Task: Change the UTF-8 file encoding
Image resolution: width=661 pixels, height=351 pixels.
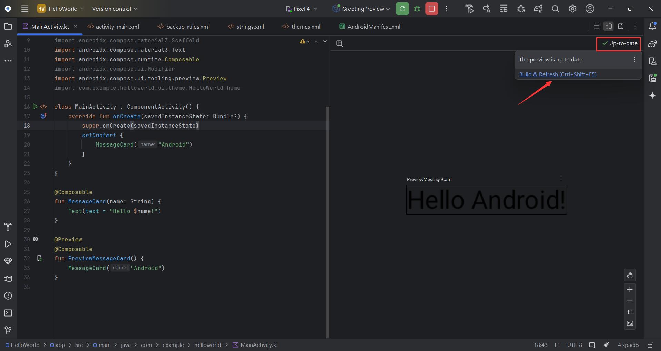Action: pyautogui.click(x=574, y=345)
